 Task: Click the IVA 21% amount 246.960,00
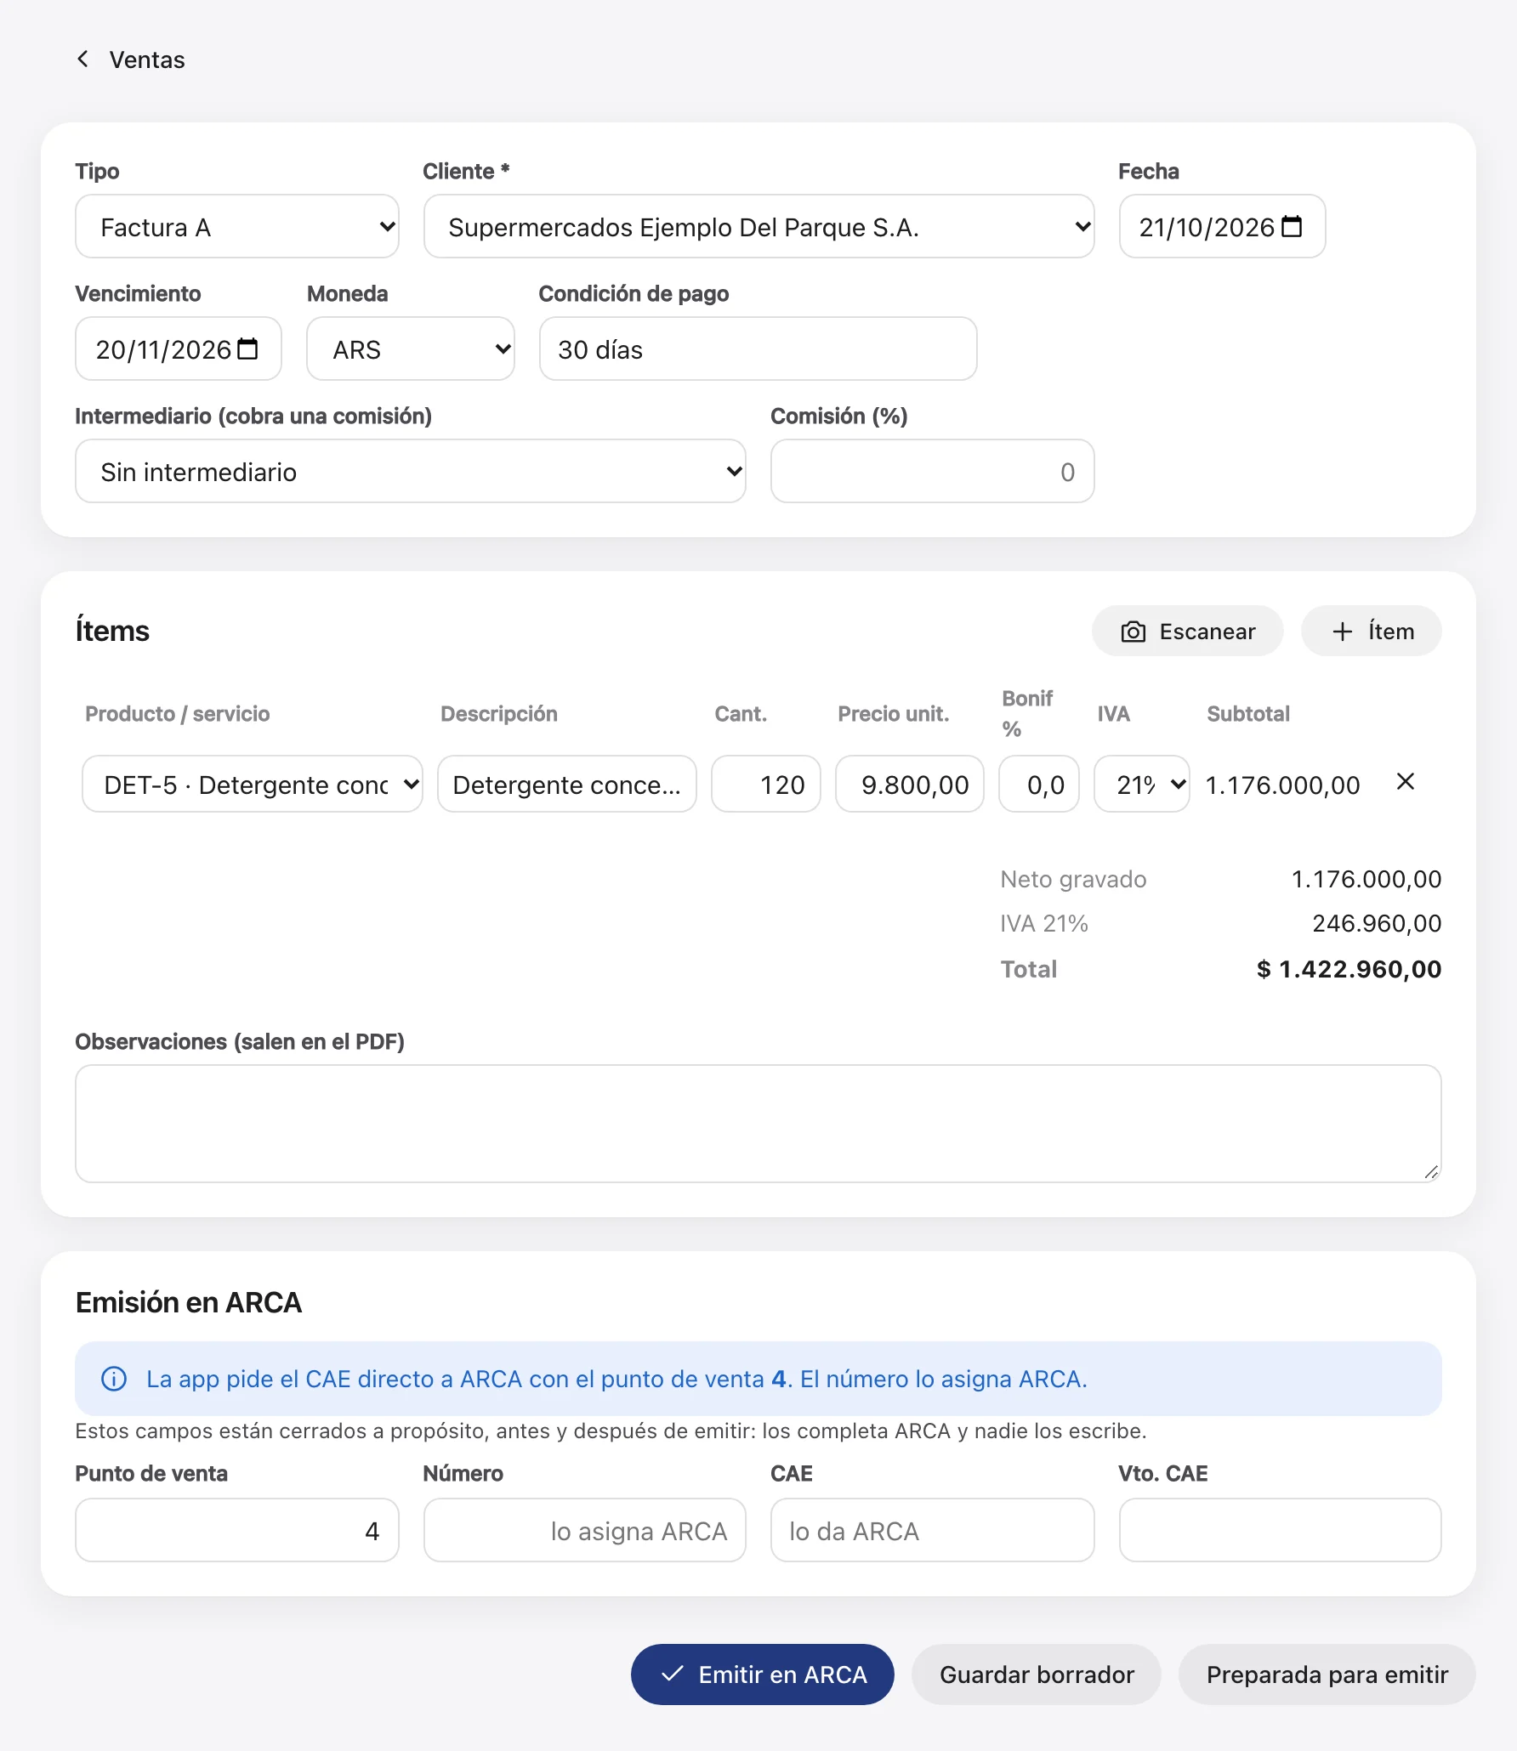click(1377, 923)
